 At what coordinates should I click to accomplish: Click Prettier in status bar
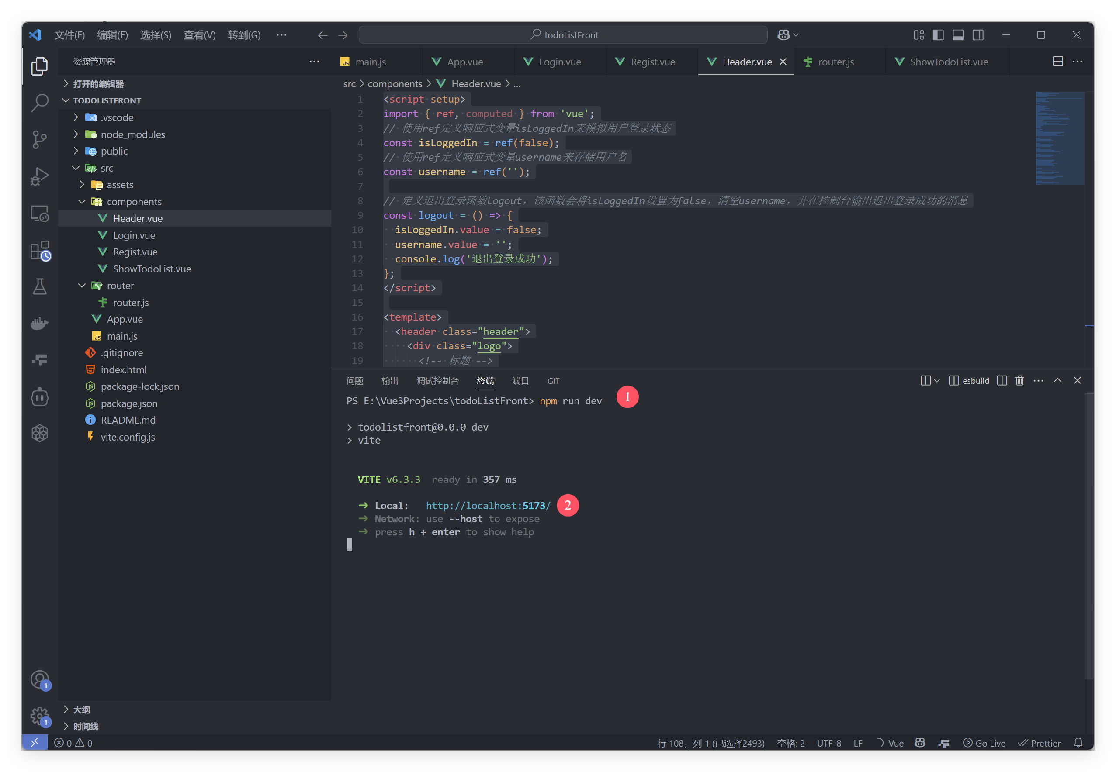1039,743
